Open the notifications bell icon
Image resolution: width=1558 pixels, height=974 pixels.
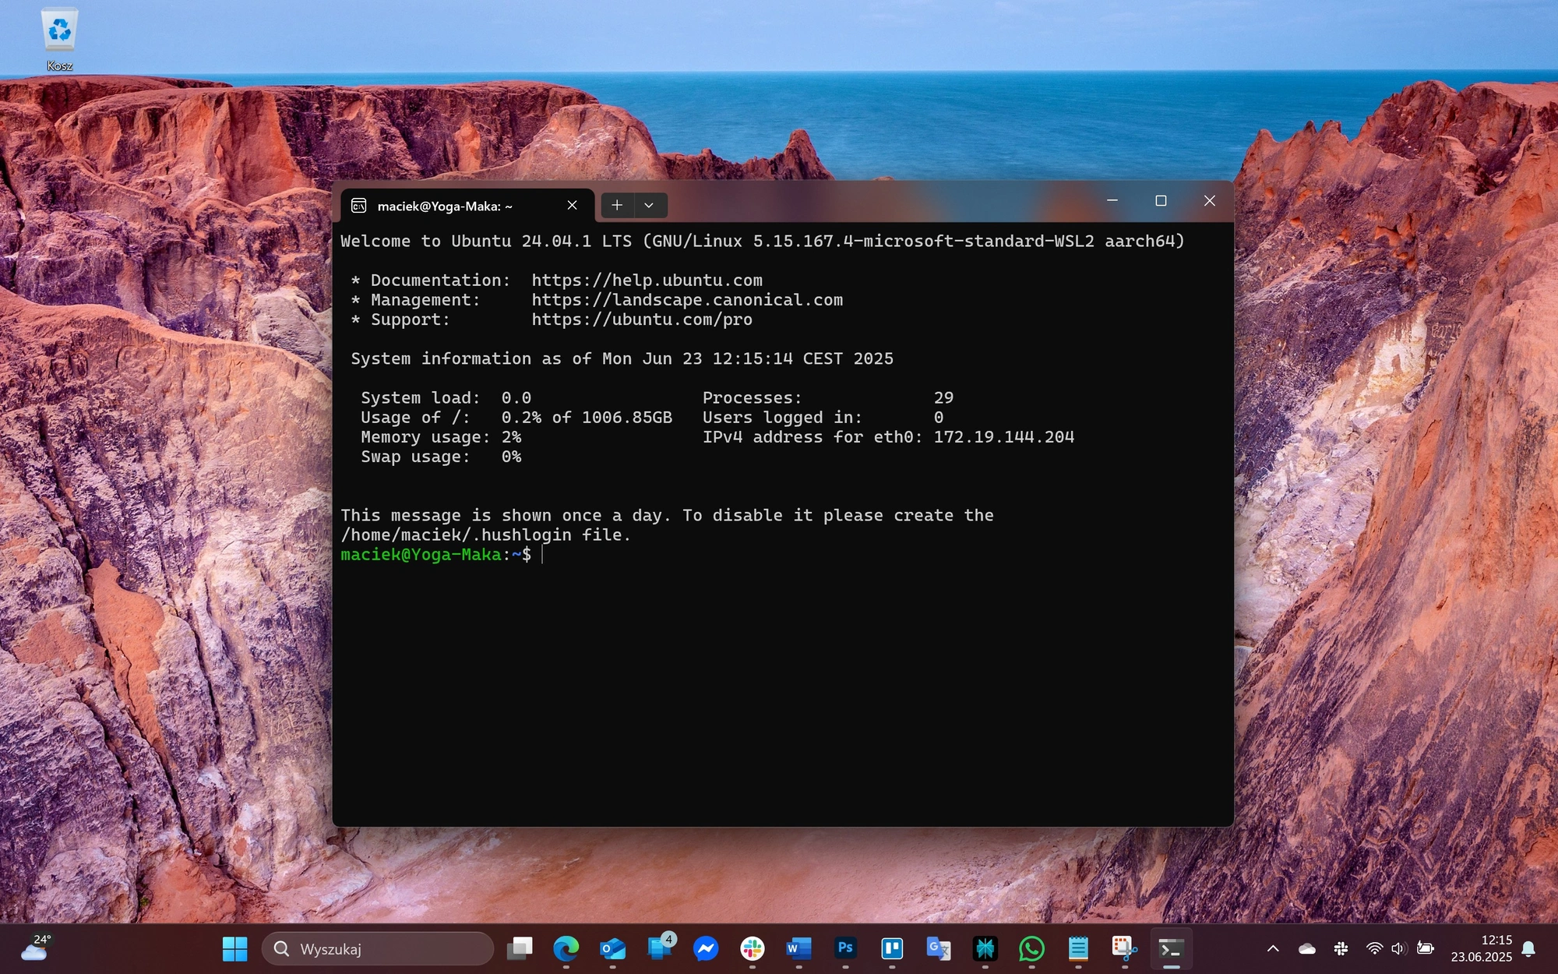coord(1529,948)
